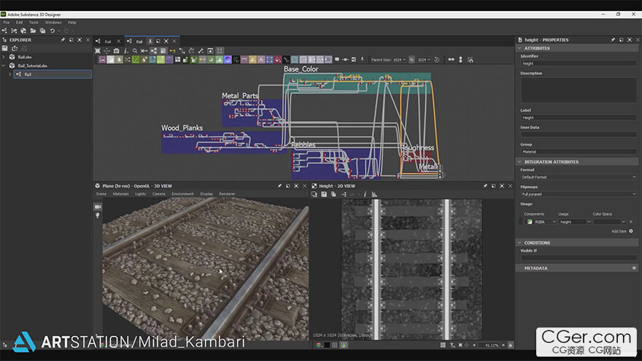Click the Group field containing Material
Screen dimensions: 642x361
point(579,152)
